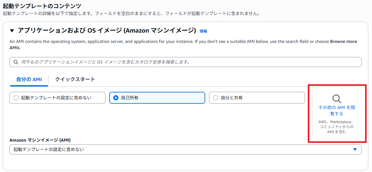Screen dimensions: 372x172
Task: Switch to the 自分の AMI tab
Action: tap(29, 79)
